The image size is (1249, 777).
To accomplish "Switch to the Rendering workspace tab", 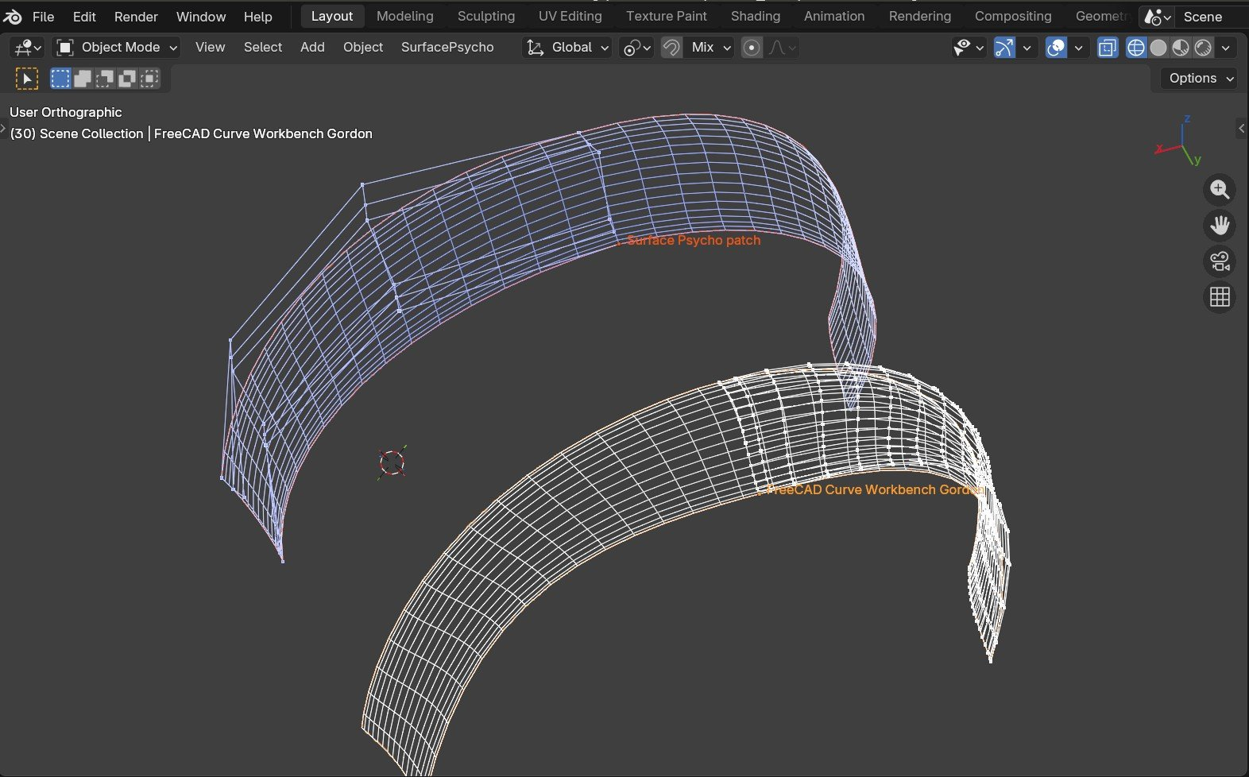I will click(x=920, y=17).
